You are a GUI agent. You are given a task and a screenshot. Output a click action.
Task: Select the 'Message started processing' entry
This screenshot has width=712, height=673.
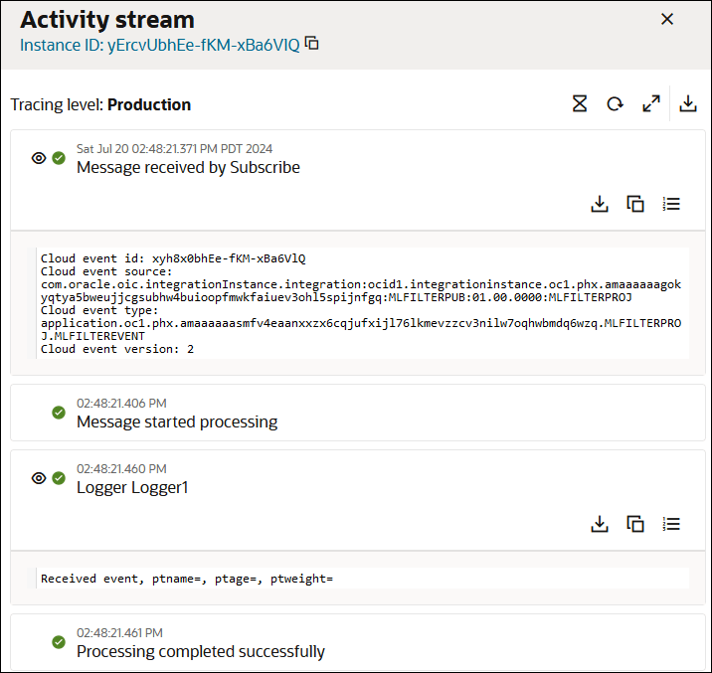click(177, 422)
